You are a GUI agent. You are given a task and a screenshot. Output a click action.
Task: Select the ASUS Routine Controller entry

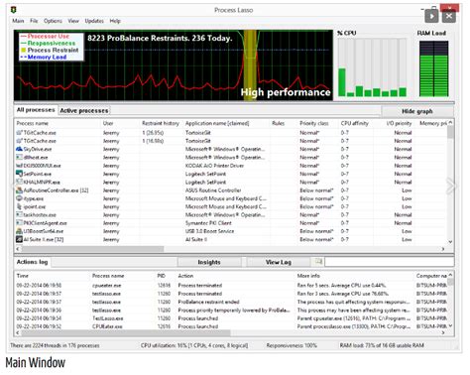[x=231, y=190]
